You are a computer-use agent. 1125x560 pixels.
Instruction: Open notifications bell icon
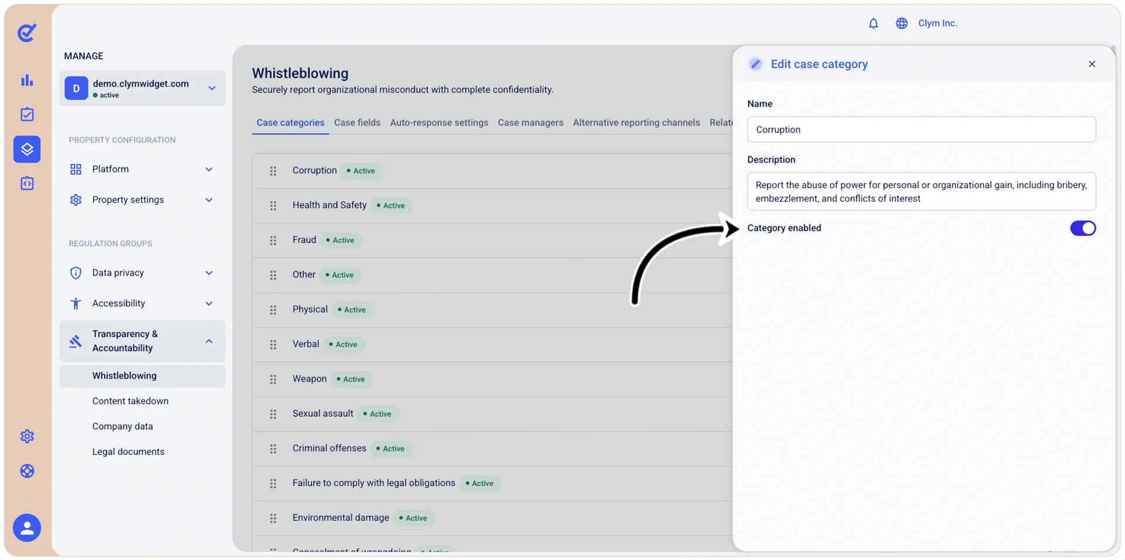873,23
